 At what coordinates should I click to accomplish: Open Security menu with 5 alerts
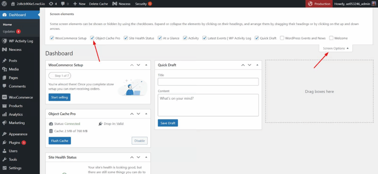point(144,4)
